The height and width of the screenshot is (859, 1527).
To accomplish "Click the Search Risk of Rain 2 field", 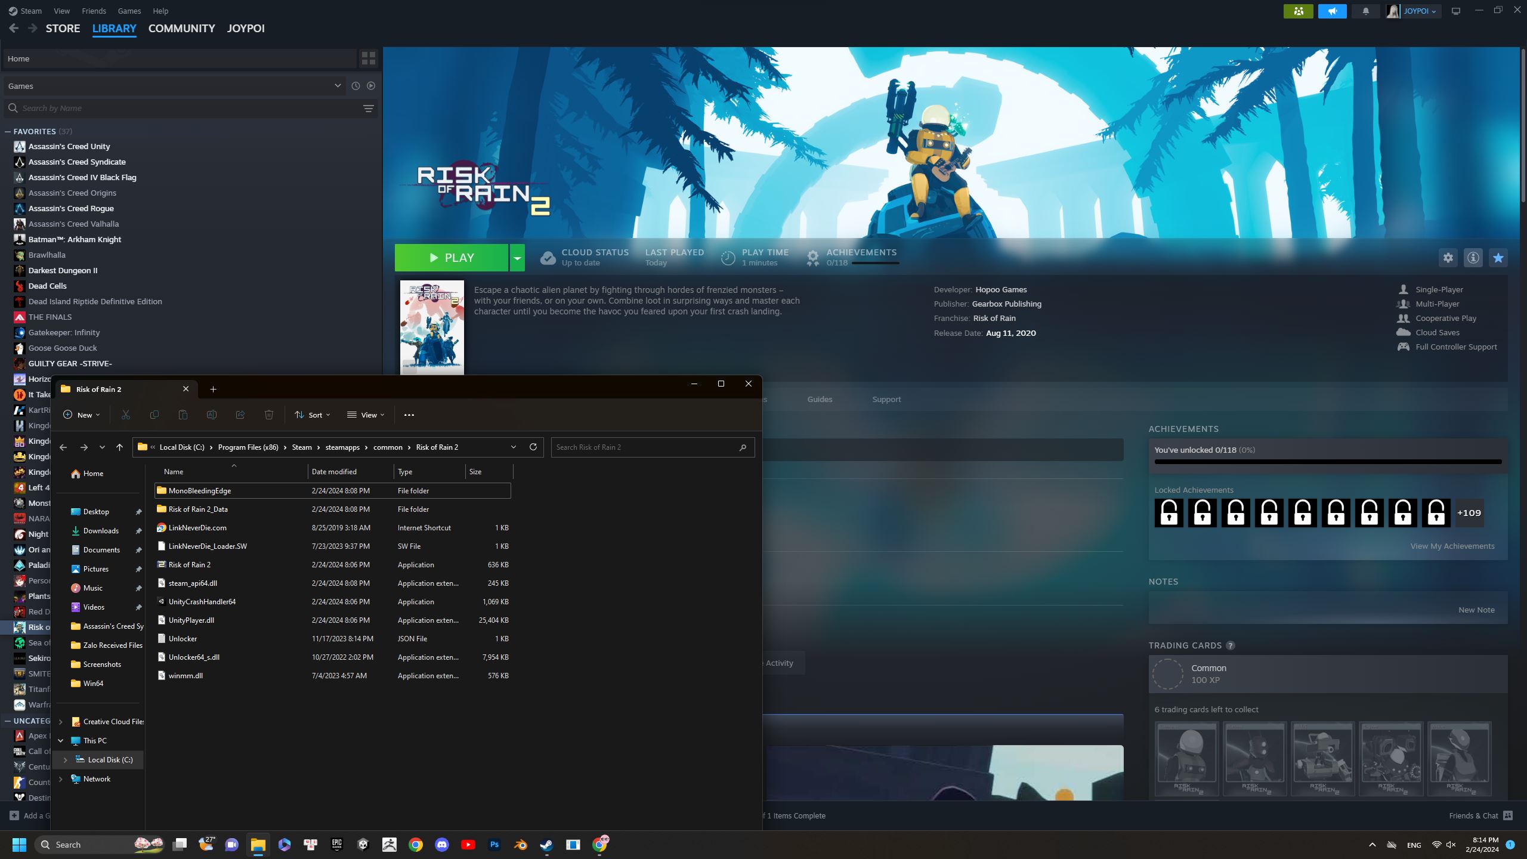I will (644, 447).
